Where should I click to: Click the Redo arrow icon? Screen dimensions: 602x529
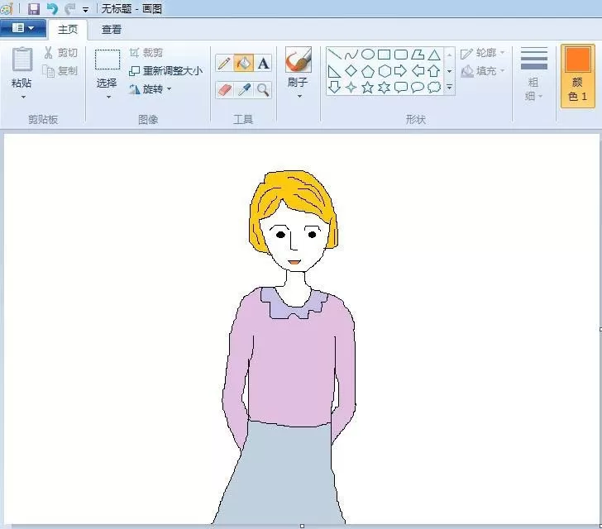pyautogui.click(x=70, y=8)
